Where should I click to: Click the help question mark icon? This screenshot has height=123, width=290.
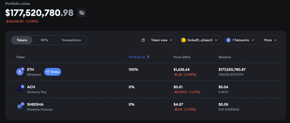pos(143,40)
